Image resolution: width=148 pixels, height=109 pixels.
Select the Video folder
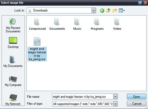click(x=117, y=24)
